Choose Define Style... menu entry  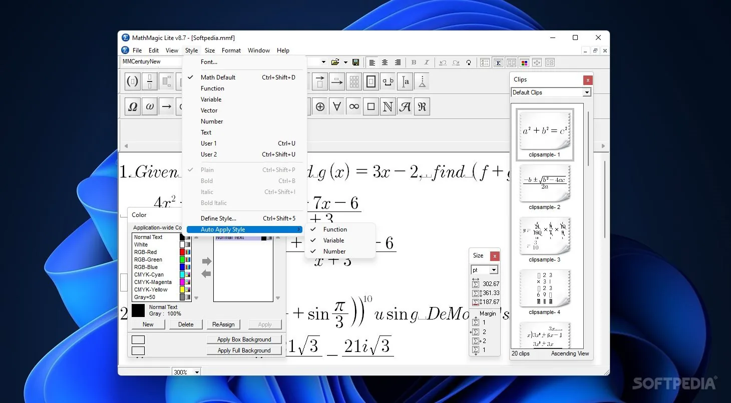pyautogui.click(x=244, y=218)
